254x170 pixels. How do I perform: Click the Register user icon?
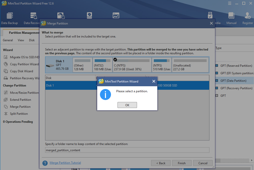[247, 18]
